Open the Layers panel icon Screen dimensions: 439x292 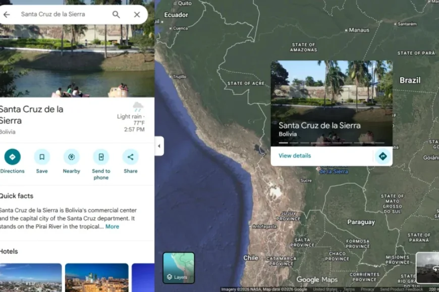click(179, 268)
